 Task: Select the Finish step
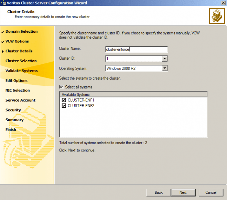tap(11, 129)
